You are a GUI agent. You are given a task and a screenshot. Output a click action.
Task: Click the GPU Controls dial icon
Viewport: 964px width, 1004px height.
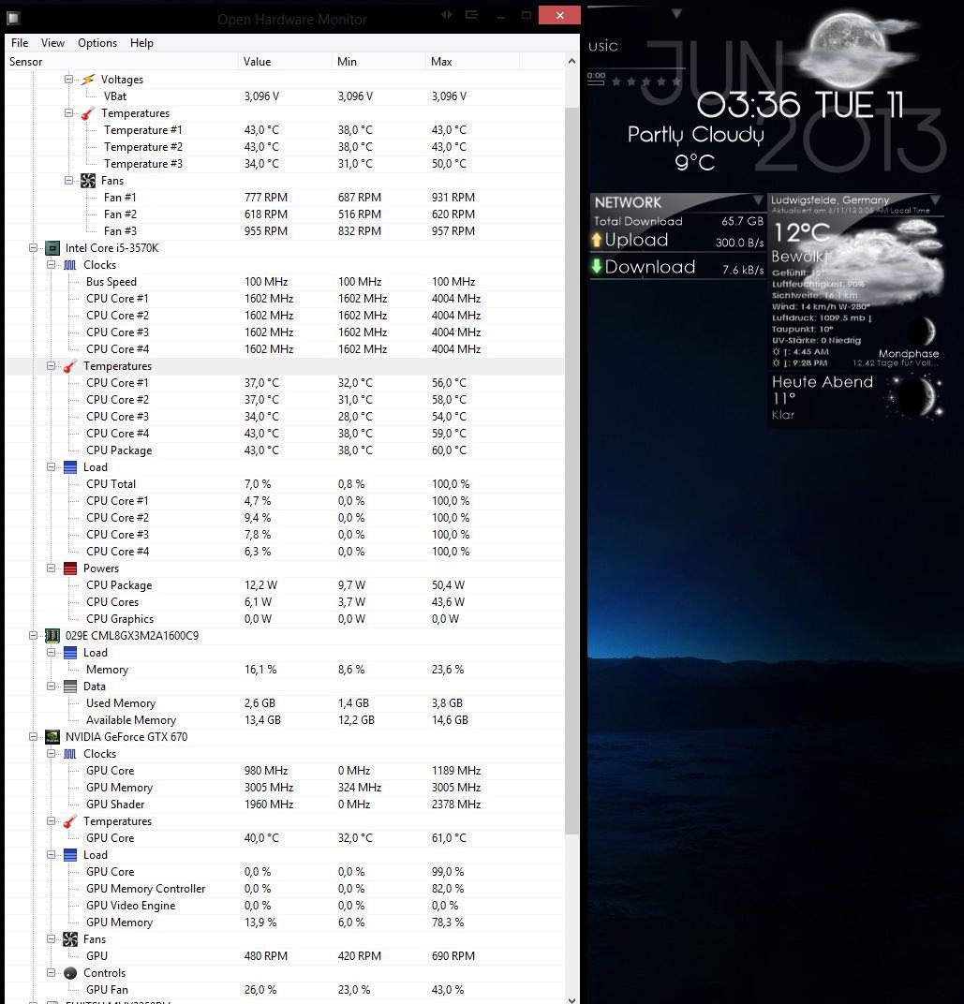tap(70, 973)
